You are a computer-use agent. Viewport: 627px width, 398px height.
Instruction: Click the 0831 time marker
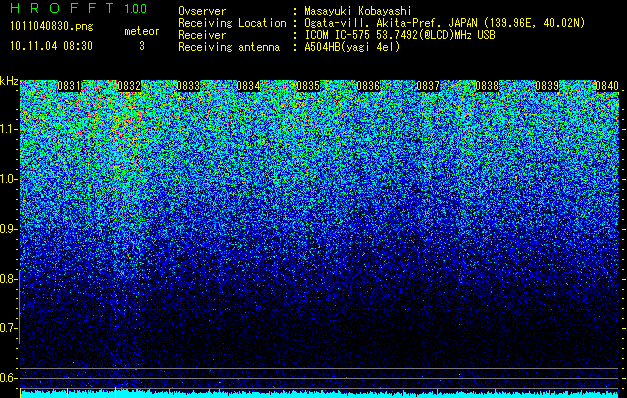[69, 86]
